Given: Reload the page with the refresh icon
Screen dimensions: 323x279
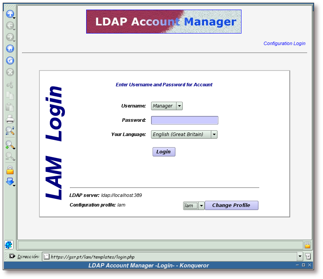Looking at the screenshot, I should coord(10,61).
